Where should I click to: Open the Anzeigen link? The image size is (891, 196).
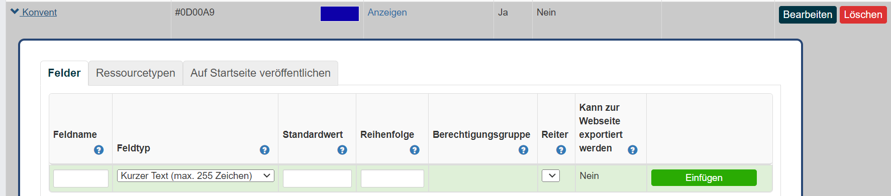pyautogui.click(x=387, y=12)
